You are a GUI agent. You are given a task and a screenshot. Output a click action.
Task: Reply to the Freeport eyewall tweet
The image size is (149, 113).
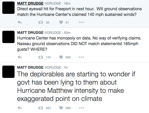(20, 22)
